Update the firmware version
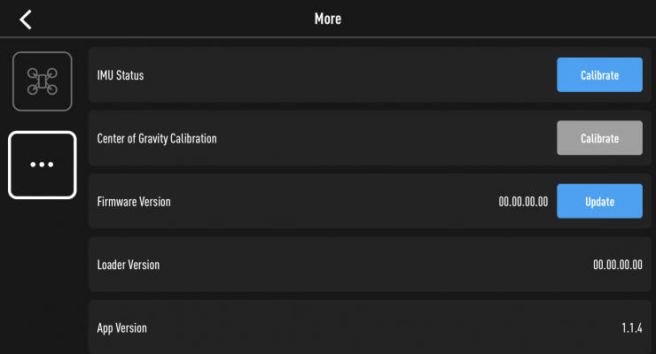 [x=599, y=201]
